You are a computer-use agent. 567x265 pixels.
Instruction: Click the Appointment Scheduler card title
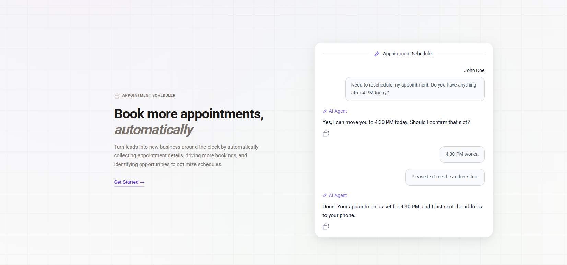point(408,54)
